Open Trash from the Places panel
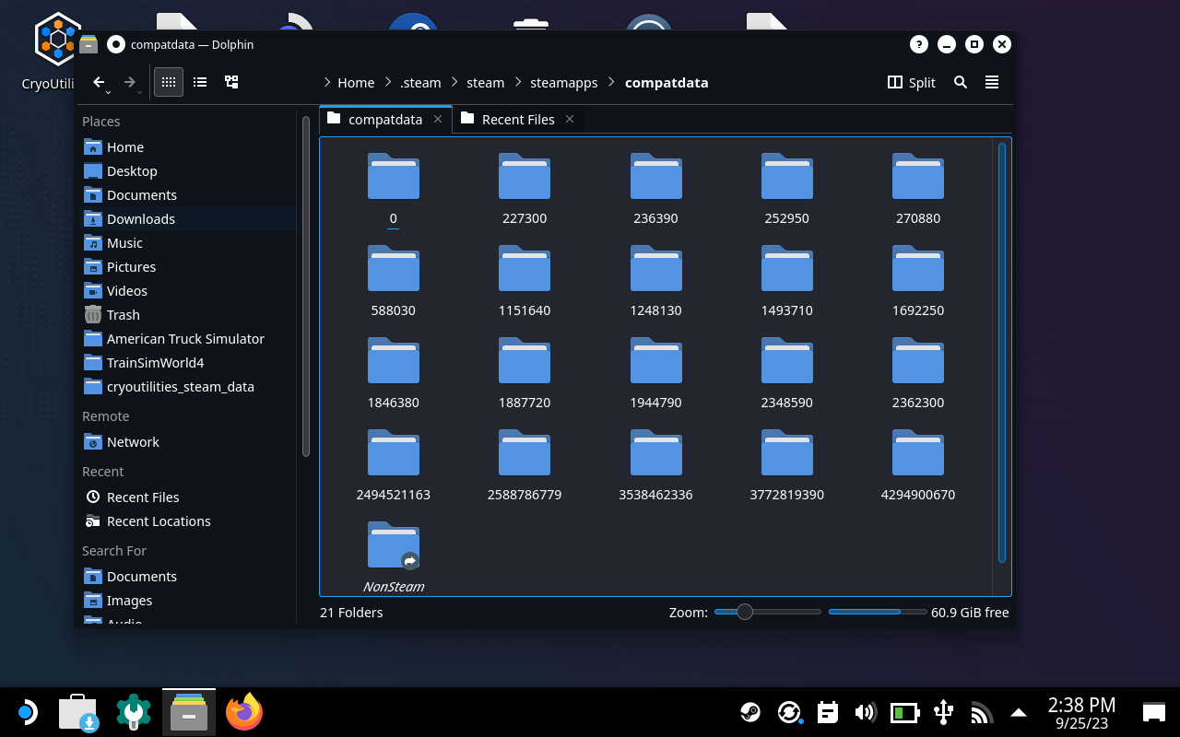1180x737 pixels. coord(123,314)
